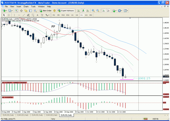The width and height of the screenshot is (170, 121).
Task: Draw a horizontal line tool
Action: tap(19, 15)
